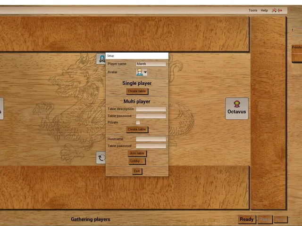The width and height of the screenshot is (302, 226).
Task: Open the Tools menu
Action: pos(253,10)
